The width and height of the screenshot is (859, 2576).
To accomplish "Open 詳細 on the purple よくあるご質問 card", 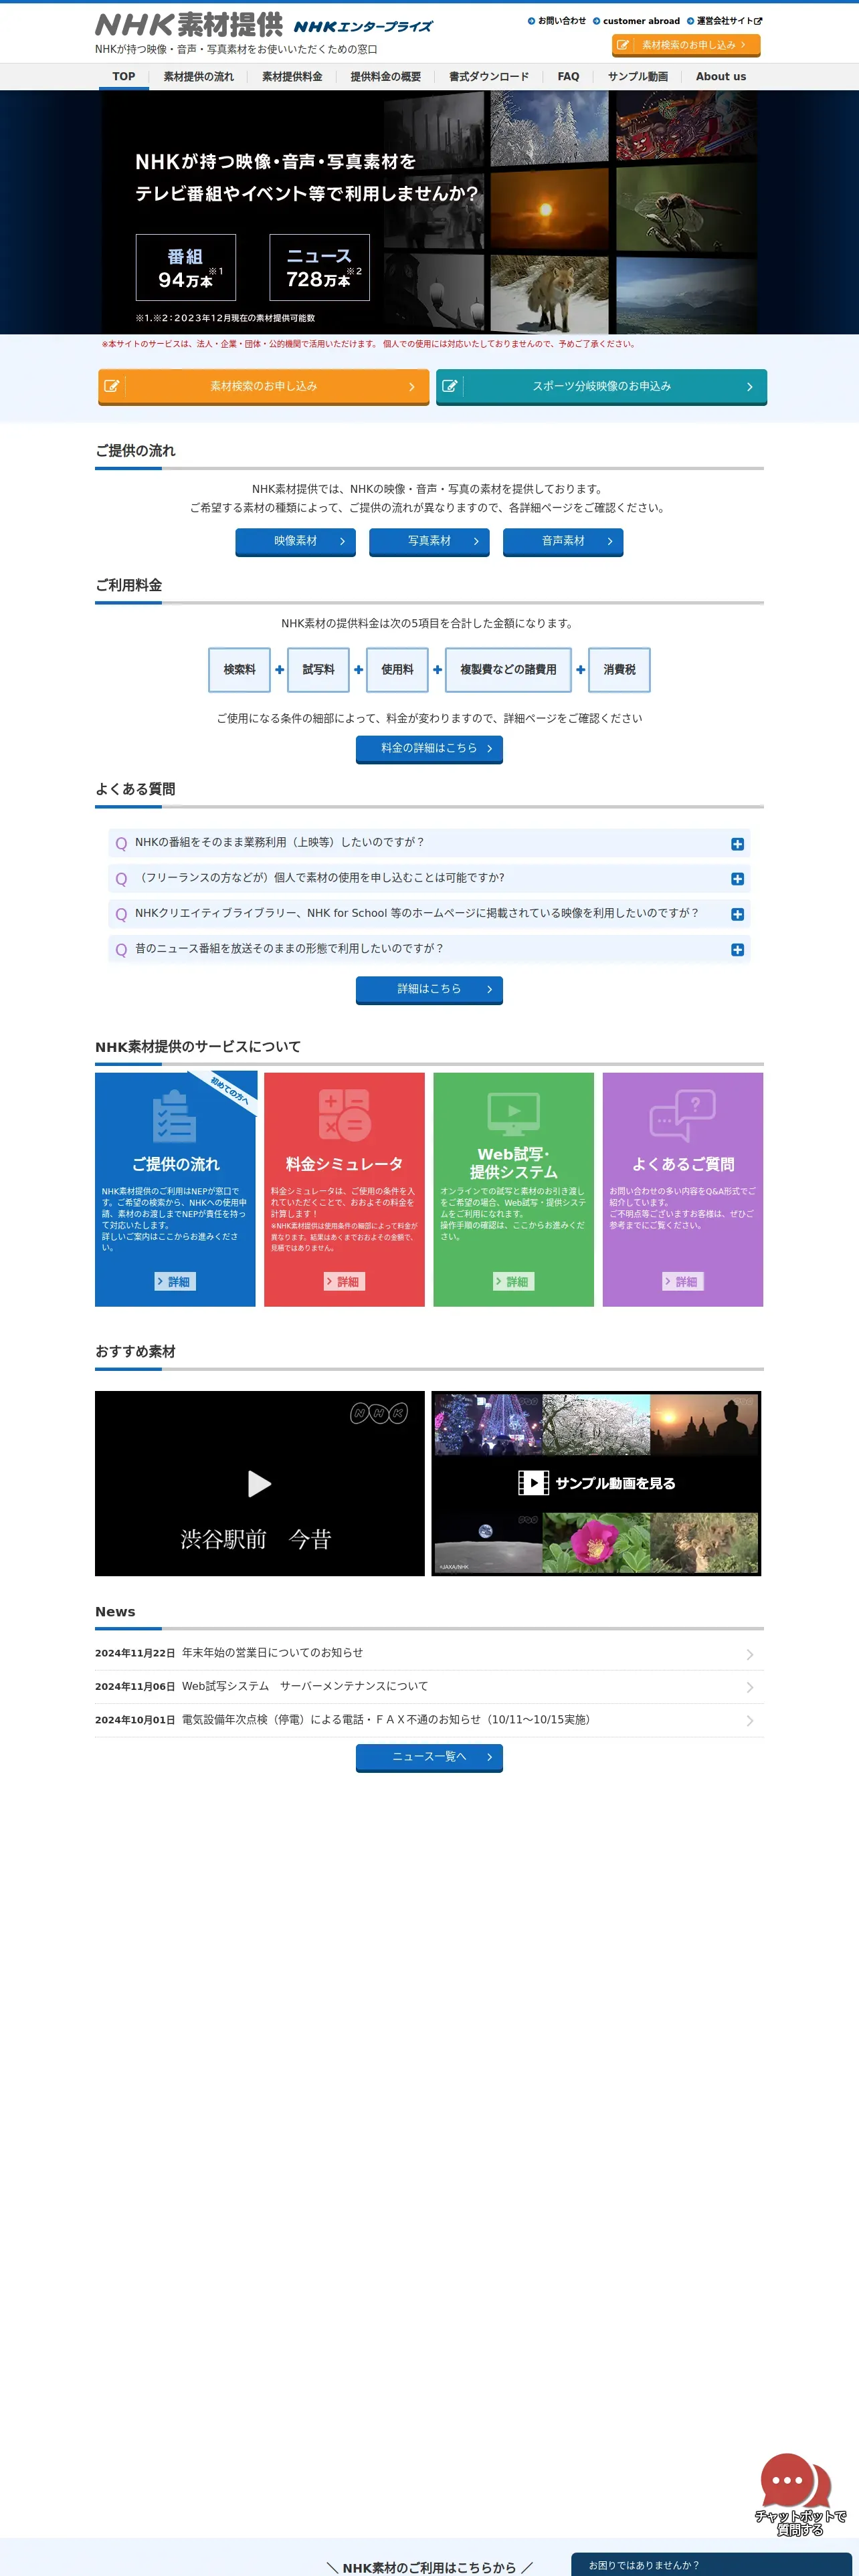I will coord(683,1281).
